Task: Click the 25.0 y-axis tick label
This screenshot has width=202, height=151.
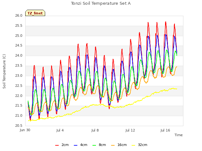Action: click(19, 36)
